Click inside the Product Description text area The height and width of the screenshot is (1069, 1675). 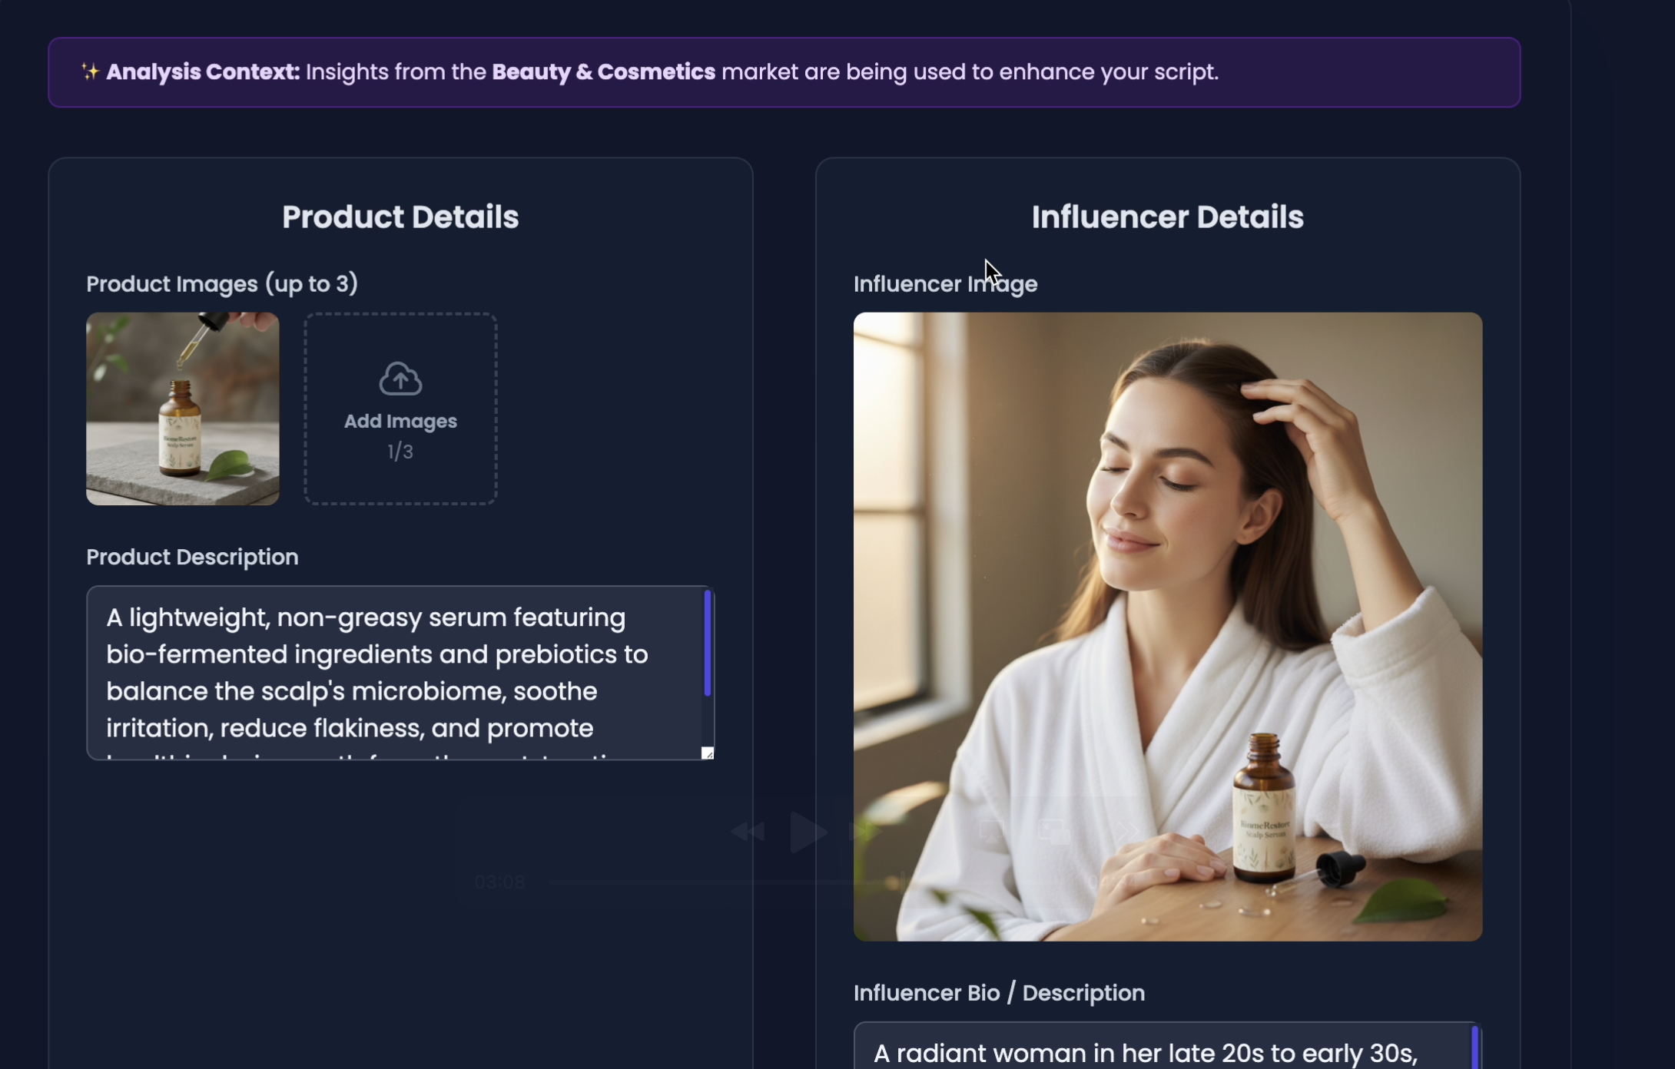384,672
